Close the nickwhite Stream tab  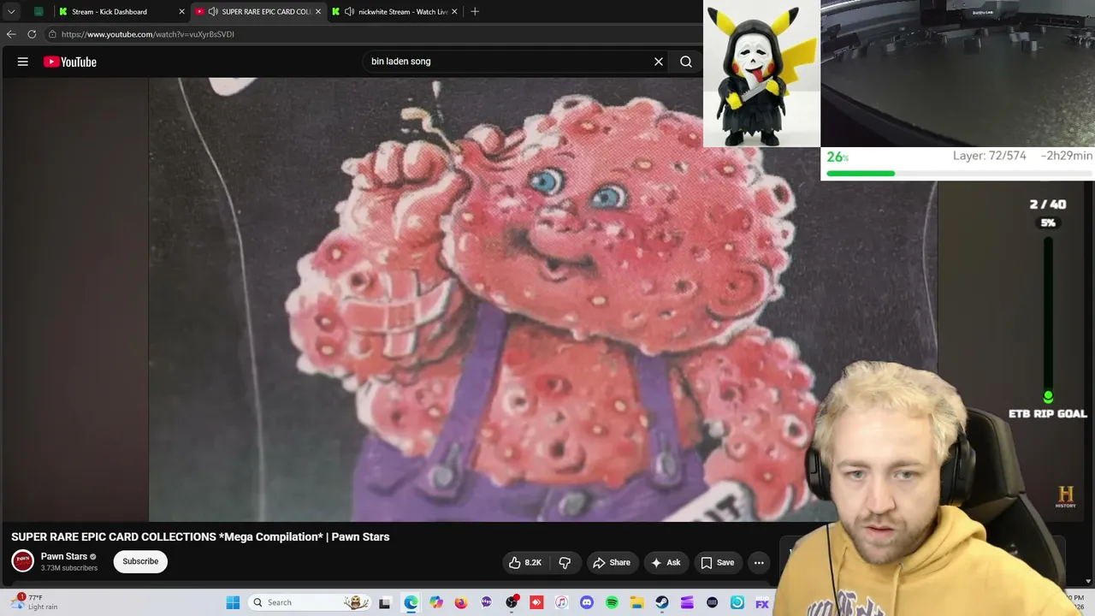tap(454, 11)
